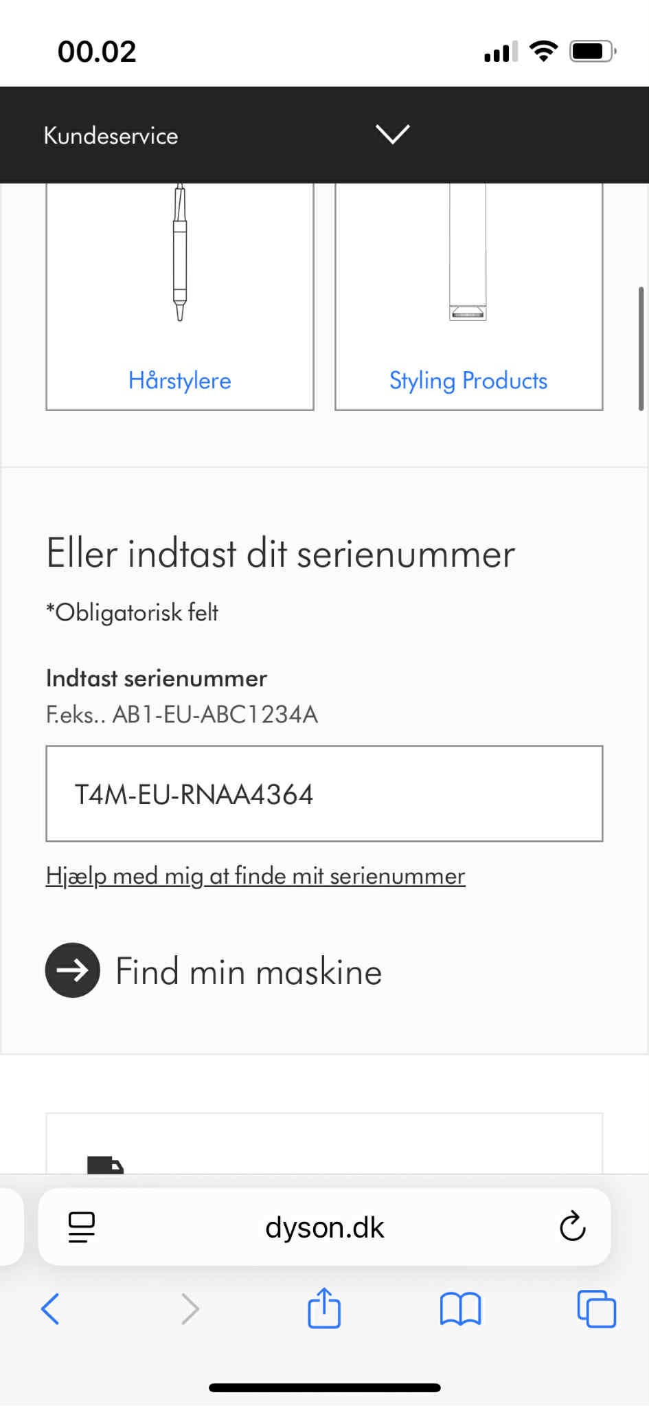Focus the serial number input field
The width and height of the screenshot is (649, 1406).
(x=324, y=794)
